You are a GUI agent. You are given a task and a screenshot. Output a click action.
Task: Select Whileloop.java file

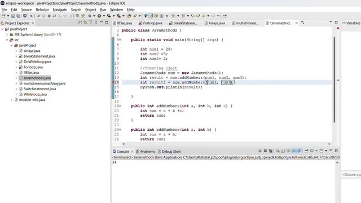click(35, 94)
